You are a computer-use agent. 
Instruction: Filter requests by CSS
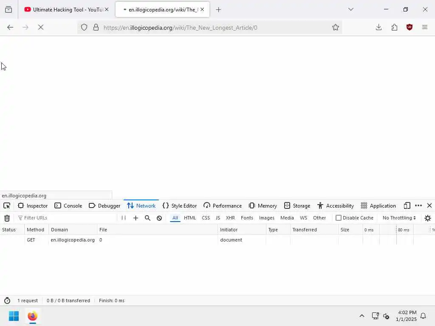(206, 218)
